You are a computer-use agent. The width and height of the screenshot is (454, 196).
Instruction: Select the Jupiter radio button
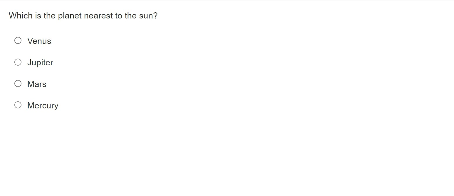tap(18, 62)
